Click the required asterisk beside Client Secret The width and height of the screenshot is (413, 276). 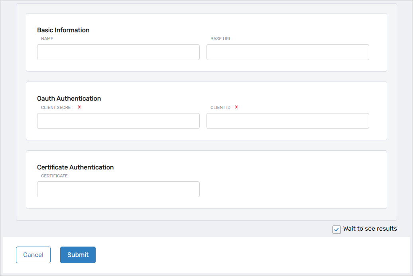click(x=79, y=107)
